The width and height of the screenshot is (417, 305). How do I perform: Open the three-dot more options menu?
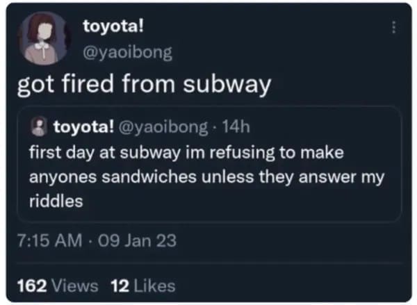point(395,28)
